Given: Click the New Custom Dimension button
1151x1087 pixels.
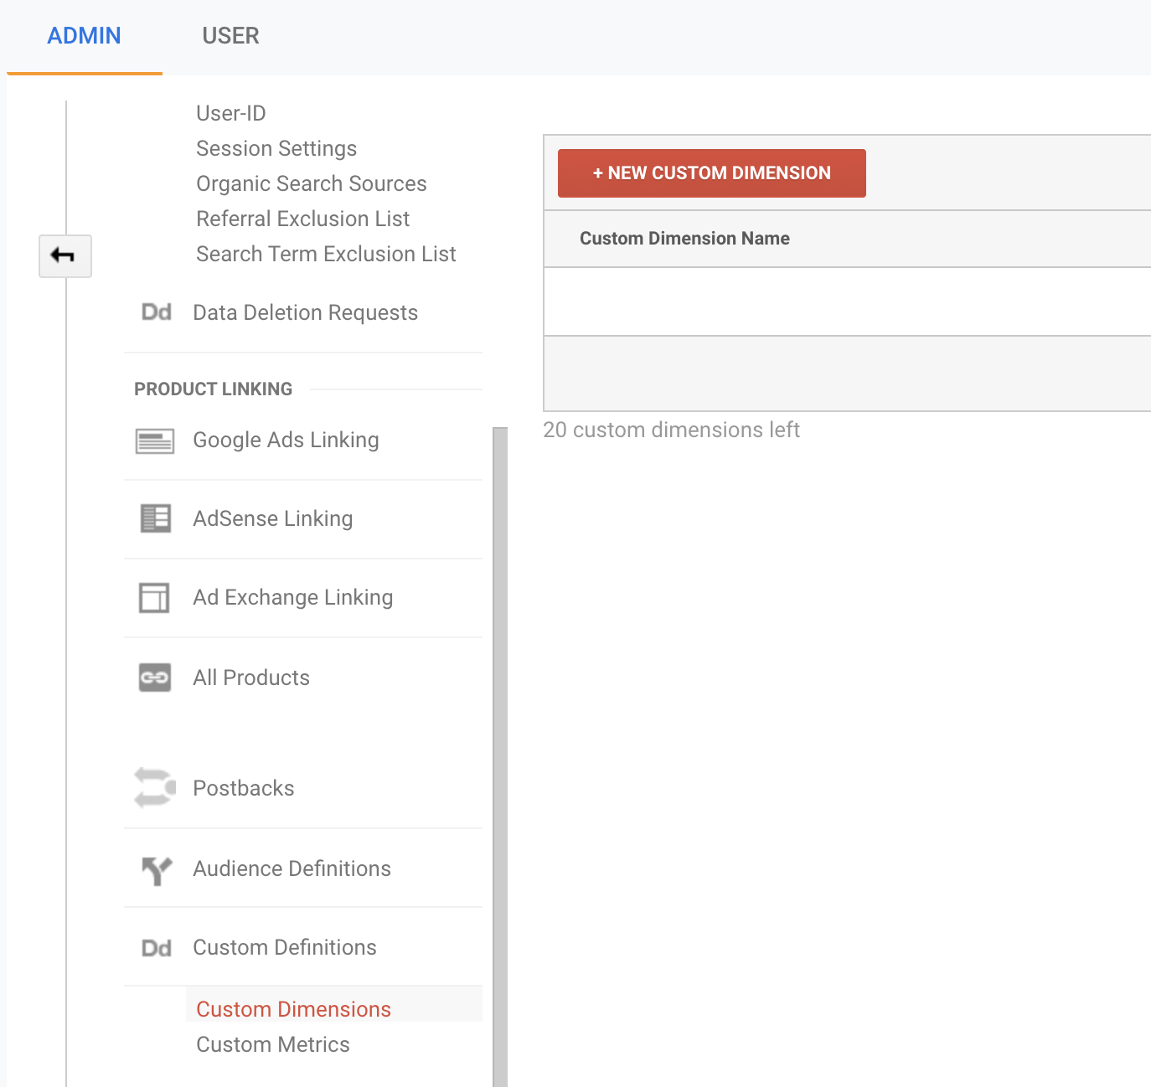Looking at the screenshot, I should pos(712,173).
